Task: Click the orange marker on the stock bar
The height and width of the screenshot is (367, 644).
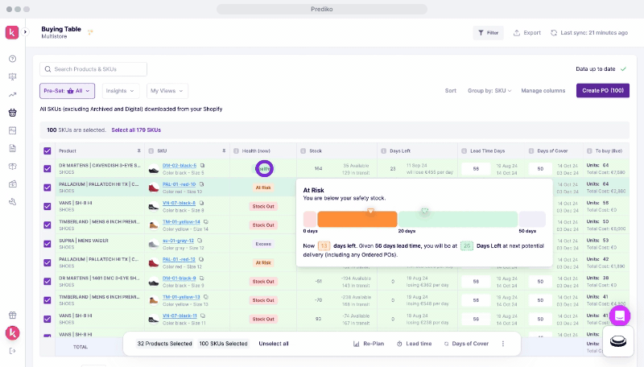Action: tap(370, 211)
